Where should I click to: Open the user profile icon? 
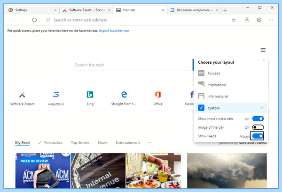(247, 20)
